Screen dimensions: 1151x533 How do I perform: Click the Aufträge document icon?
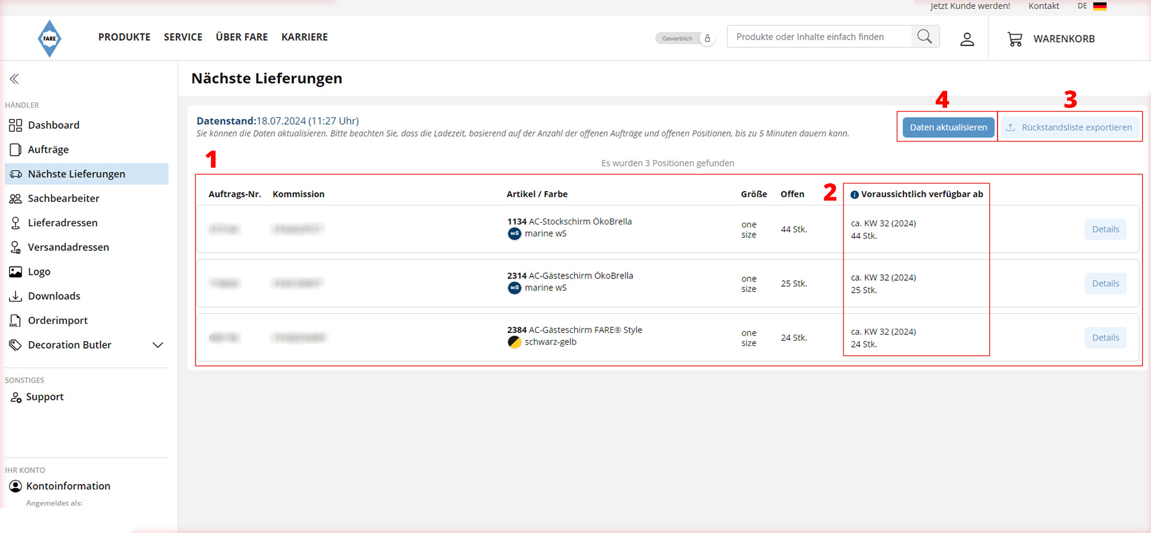16,150
